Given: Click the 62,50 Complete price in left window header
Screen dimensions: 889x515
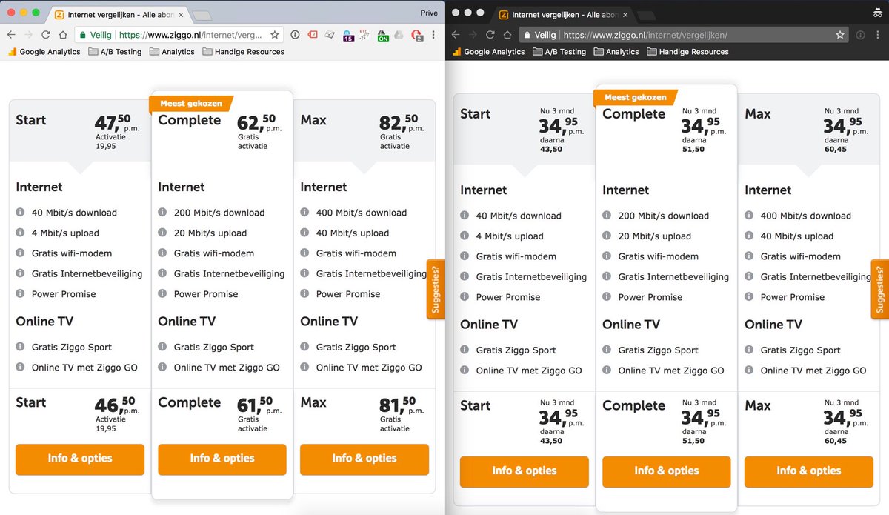Looking at the screenshot, I should (x=259, y=122).
